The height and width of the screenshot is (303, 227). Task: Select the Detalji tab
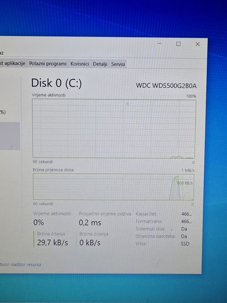point(100,64)
